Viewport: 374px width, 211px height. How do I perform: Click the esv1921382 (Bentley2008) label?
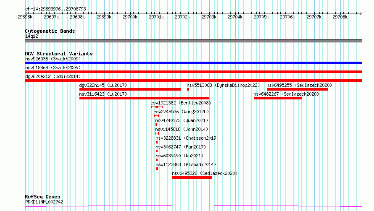pyautogui.click(x=181, y=103)
